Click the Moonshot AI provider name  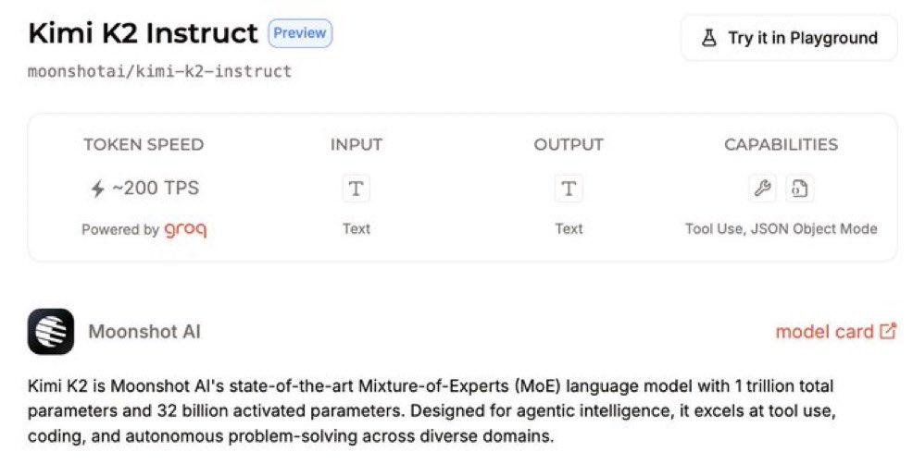(x=144, y=331)
